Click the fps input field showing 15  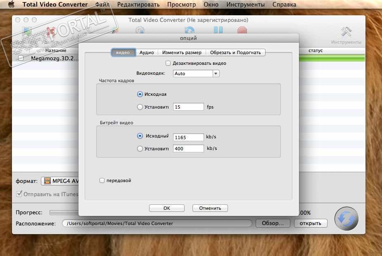(188, 107)
